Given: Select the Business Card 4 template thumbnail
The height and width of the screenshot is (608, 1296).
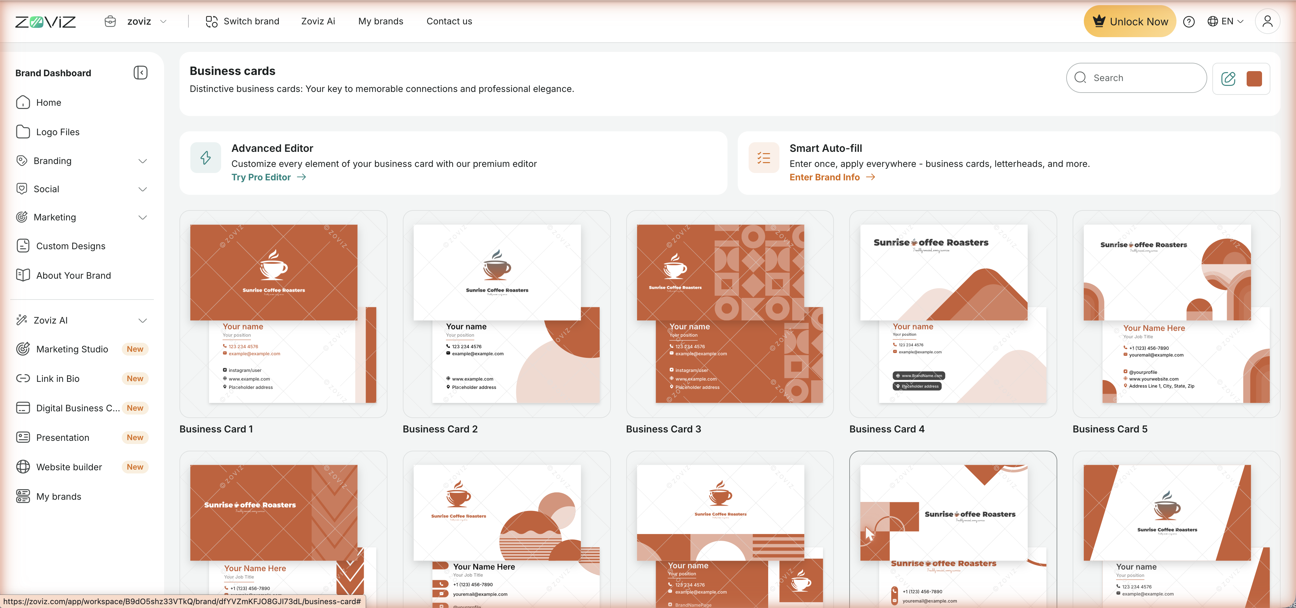Looking at the screenshot, I should pyautogui.click(x=953, y=314).
